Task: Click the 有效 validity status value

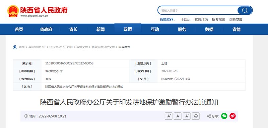Action: point(48,79)
